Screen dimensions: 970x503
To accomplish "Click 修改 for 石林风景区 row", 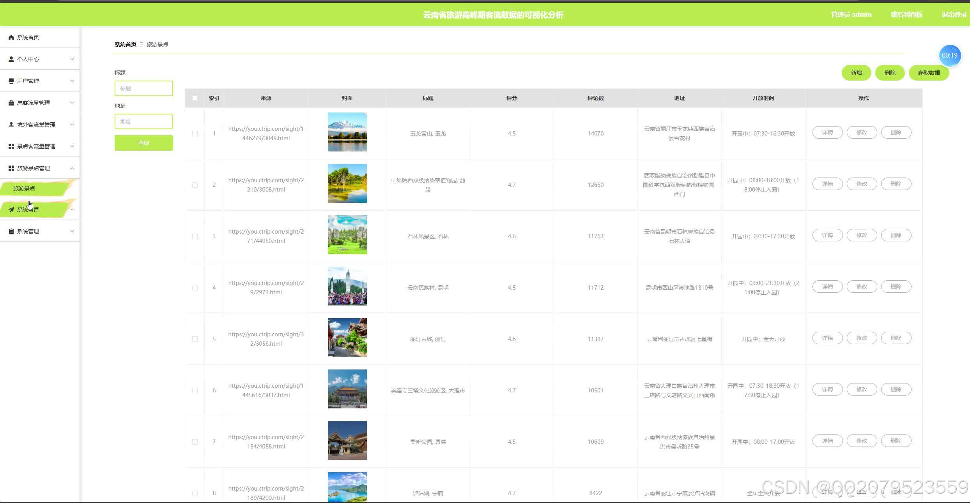I will 862,235.
